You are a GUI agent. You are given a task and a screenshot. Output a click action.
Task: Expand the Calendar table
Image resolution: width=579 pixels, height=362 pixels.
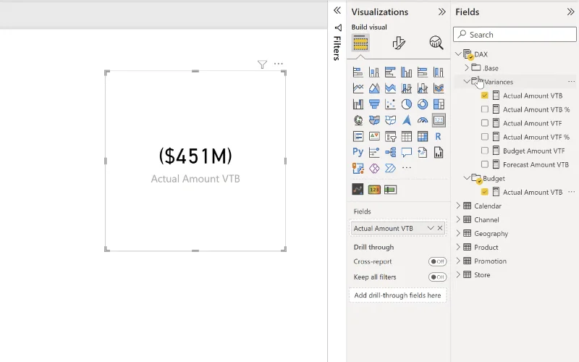458,206
